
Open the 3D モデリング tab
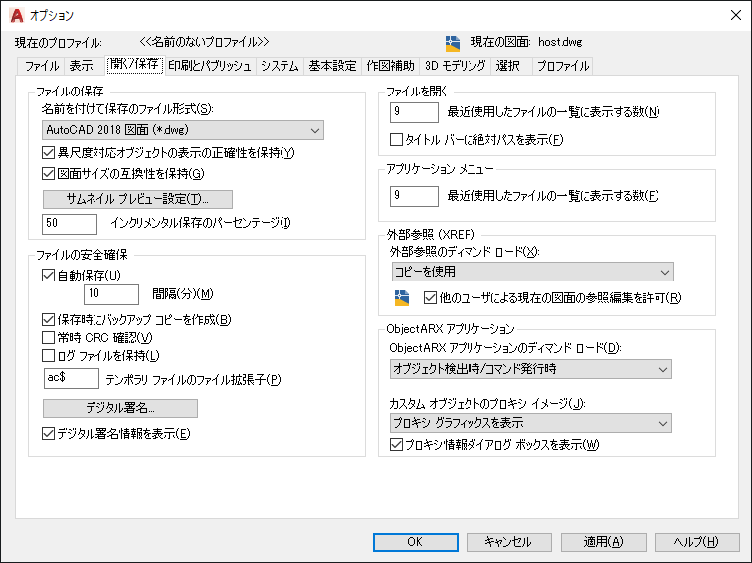[456, 66]
